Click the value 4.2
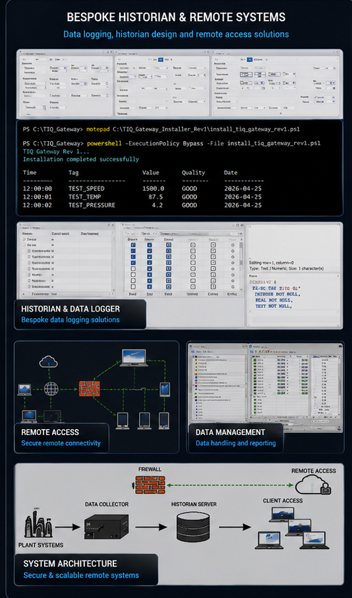This screenshot has width=352, height=598. pos(158,205)
